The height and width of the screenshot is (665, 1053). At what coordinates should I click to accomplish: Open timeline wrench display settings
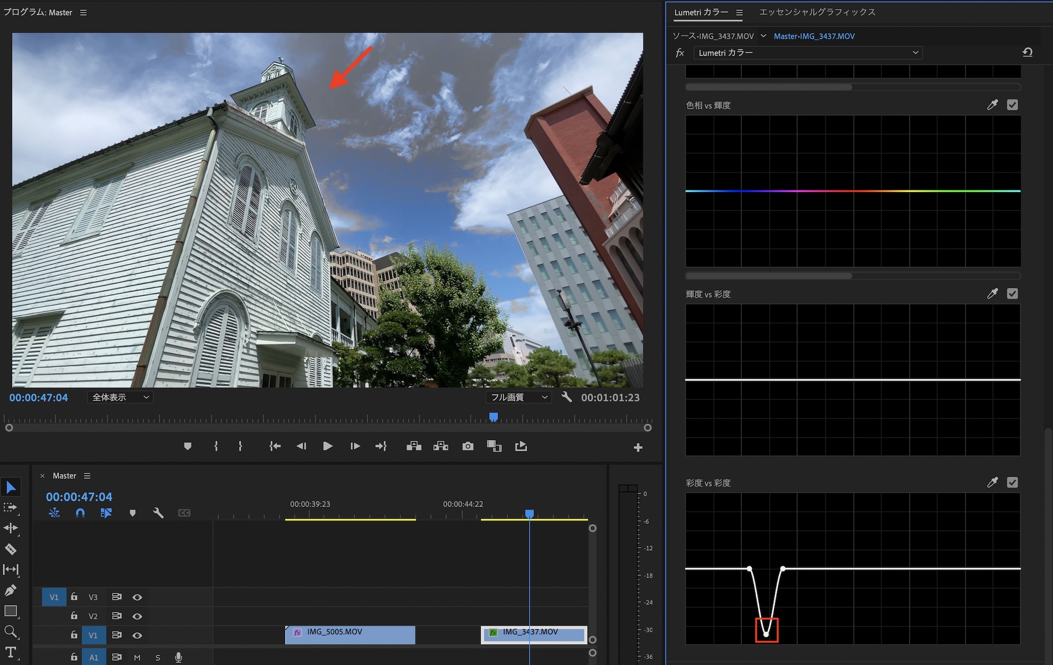pyautogui.click(x=158, y=512)
